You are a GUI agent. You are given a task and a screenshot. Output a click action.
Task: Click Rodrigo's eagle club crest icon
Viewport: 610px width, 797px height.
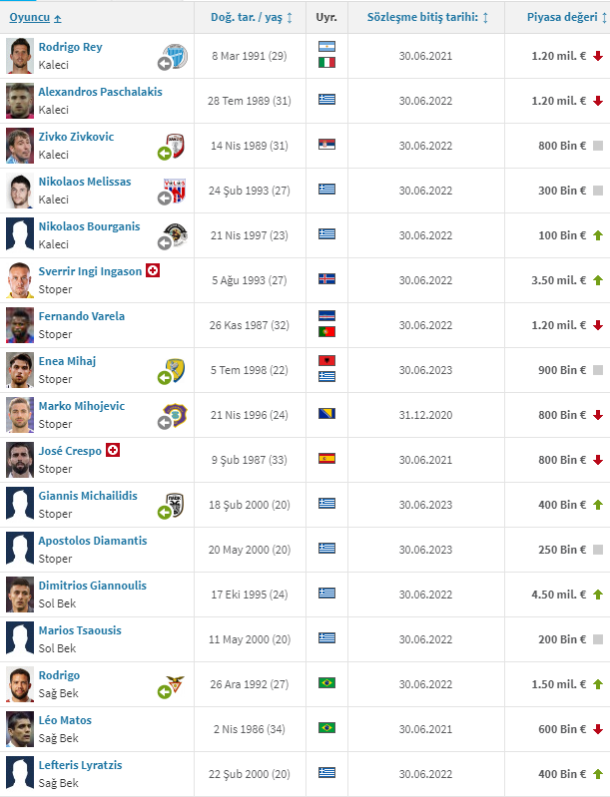175,684
